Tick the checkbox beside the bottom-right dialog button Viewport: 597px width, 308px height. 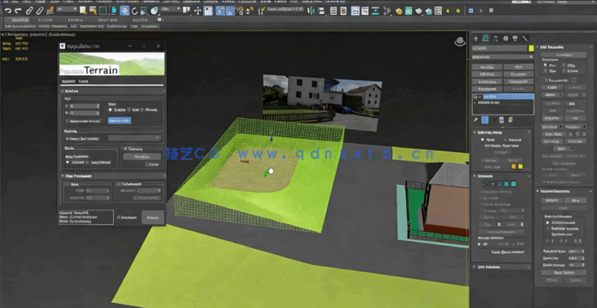tap(118, 217)
